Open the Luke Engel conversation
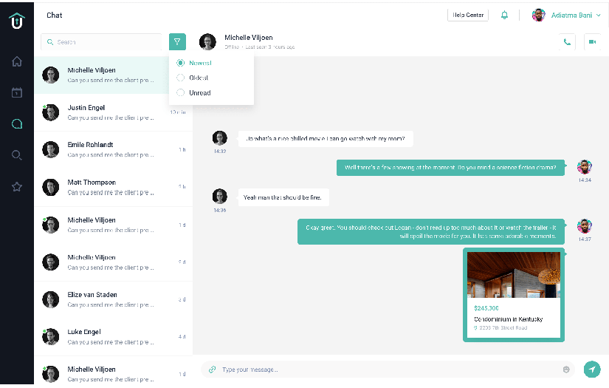 [x=114, y=337]
